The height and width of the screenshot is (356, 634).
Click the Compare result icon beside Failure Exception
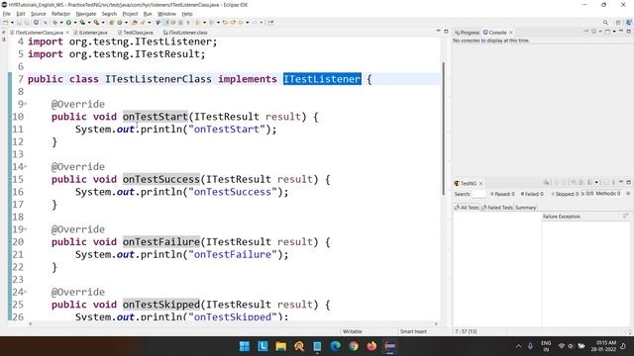(625, 217)
